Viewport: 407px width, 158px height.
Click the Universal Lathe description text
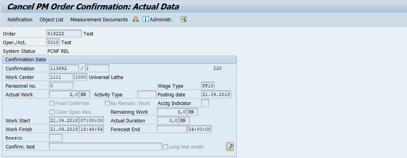tap(106, 77)
